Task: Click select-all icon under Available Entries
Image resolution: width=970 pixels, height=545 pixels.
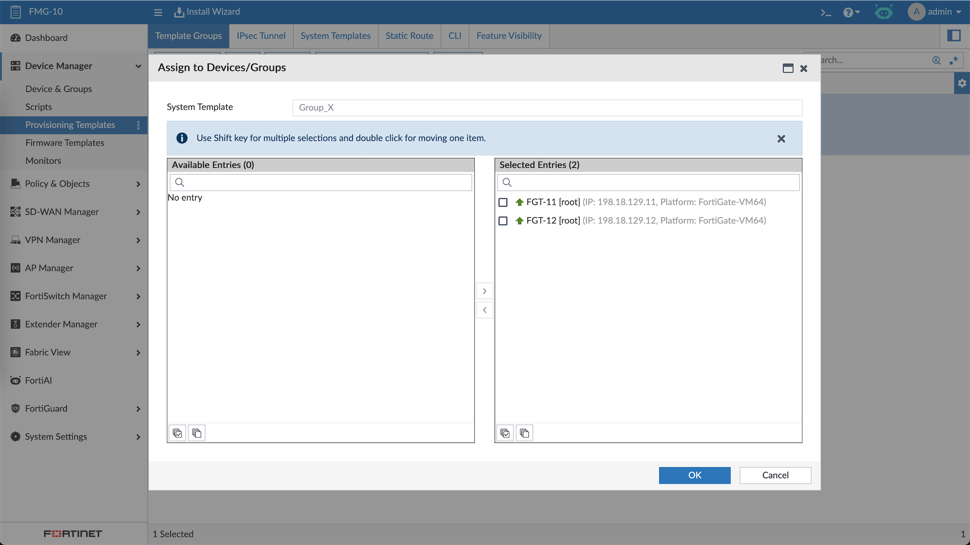Action: click(177, 433)
